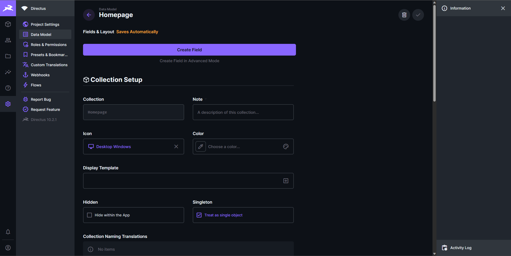Delete the Homepage collection via trash icon
511x256 pixels.
404,15
